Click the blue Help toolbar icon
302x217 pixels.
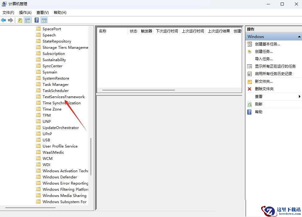[x=36, y=20]
